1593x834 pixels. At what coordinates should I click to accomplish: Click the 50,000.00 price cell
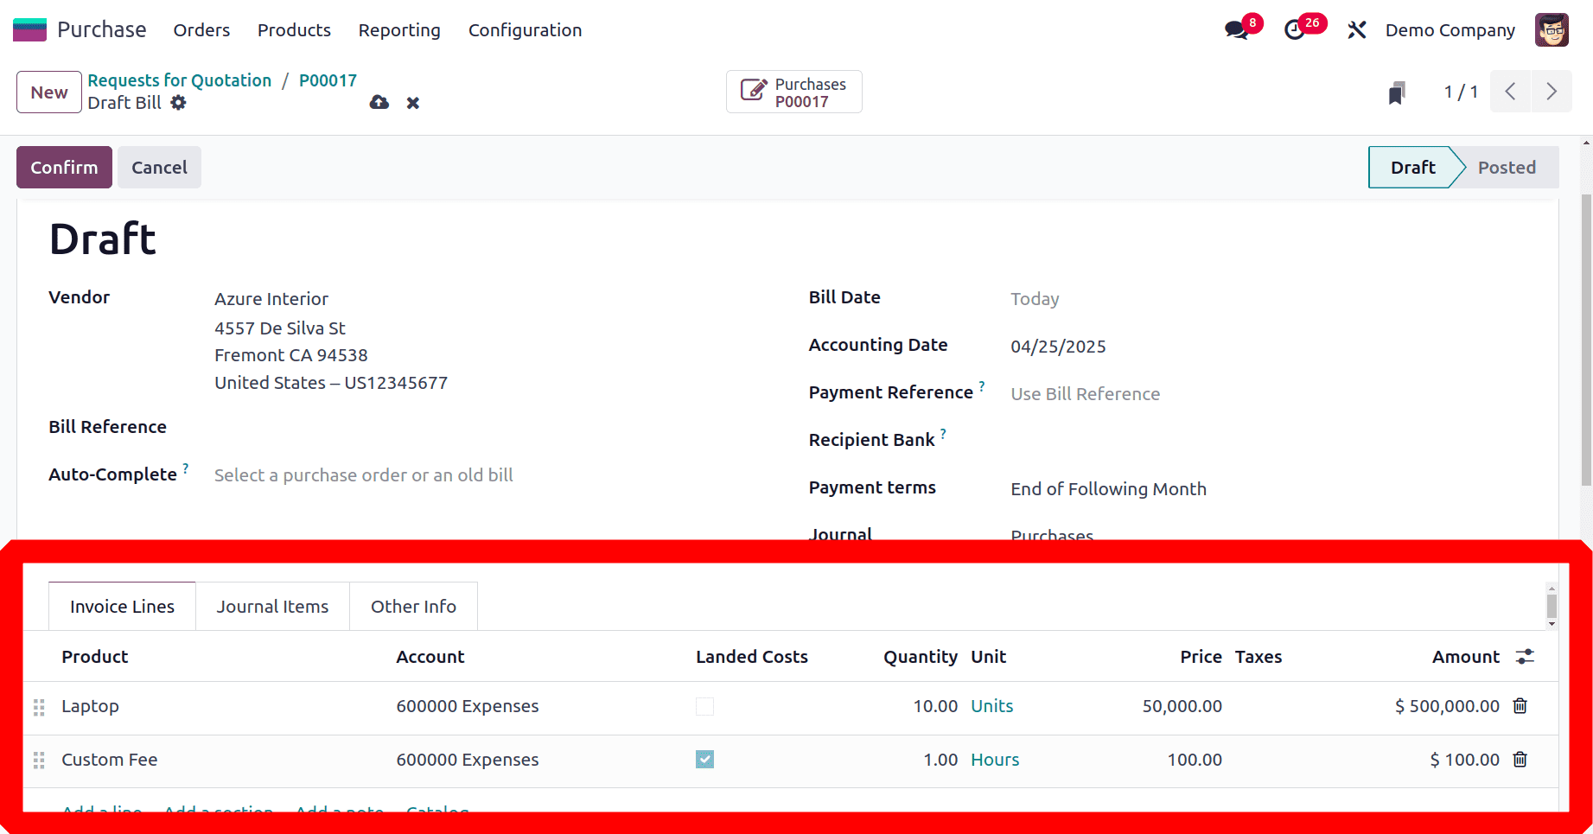pos(1182,706)
